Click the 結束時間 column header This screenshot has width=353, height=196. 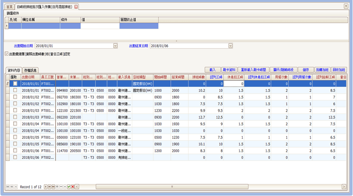[178, 77]
